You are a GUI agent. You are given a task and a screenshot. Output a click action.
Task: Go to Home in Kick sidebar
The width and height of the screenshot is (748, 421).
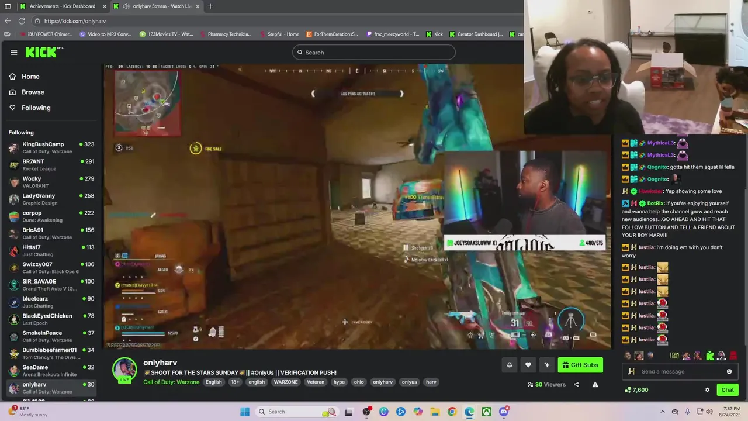click(x=30, y=77)
